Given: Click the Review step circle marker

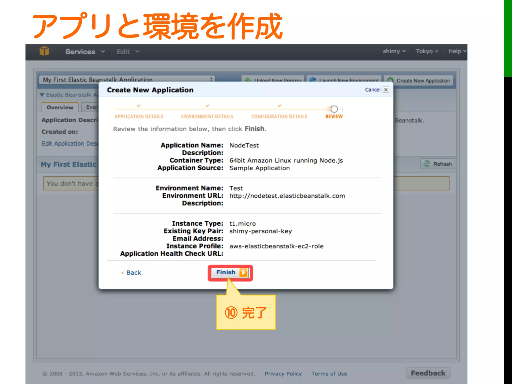Looking at the screenshot, I should point(334,109).
